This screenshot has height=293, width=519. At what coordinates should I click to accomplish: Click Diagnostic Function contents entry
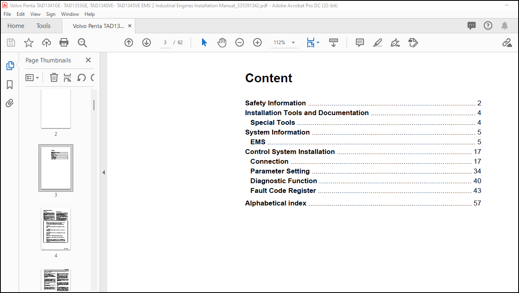(366, 181)
